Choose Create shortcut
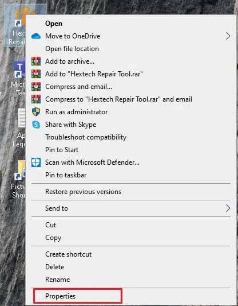This screenshot has height=306, width=238. click(x=69, y=254)
